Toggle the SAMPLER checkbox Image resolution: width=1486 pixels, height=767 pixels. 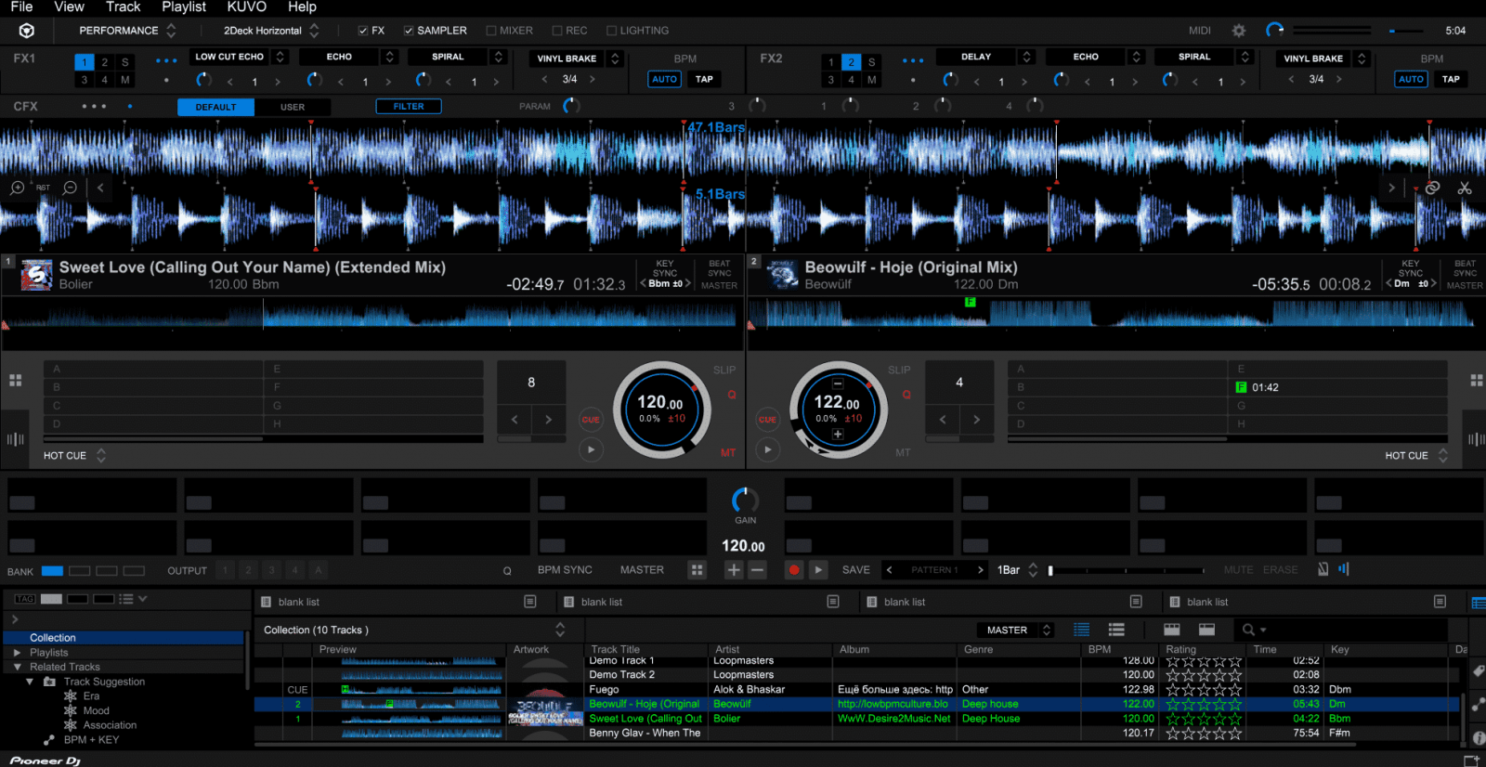(409, 31)
